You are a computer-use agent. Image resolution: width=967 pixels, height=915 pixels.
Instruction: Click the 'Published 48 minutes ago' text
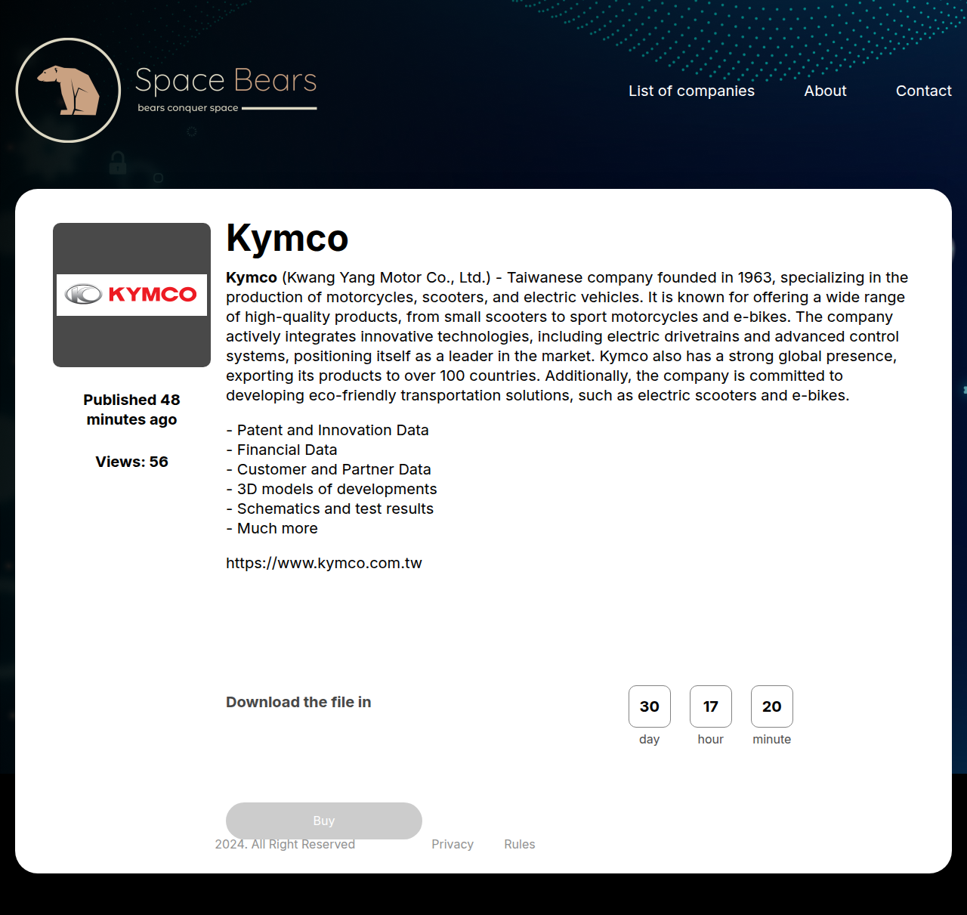point(131,410)
